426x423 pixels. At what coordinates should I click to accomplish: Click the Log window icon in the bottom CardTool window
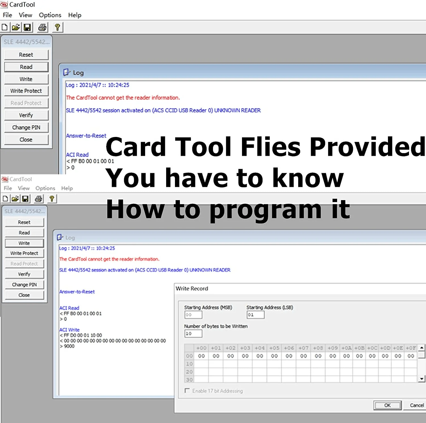click(x=60, y=237)
